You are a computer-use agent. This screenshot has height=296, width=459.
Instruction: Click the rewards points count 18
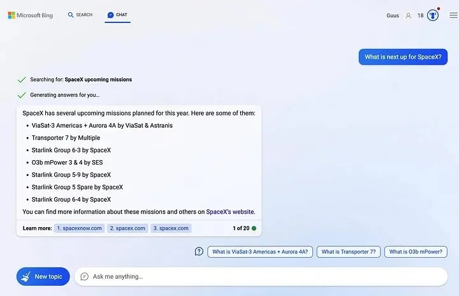[x=420, y=15]
